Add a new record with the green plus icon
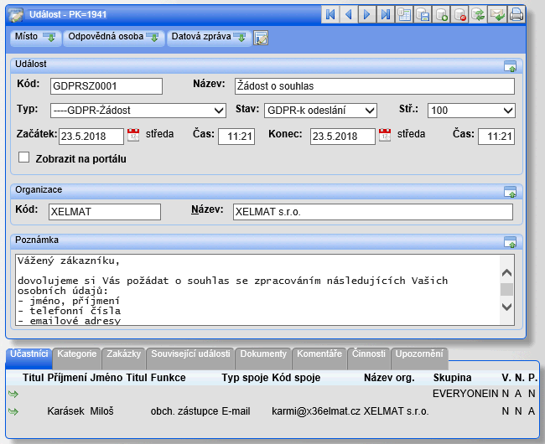This screenshot has width=545, height=444. point(442,14)
